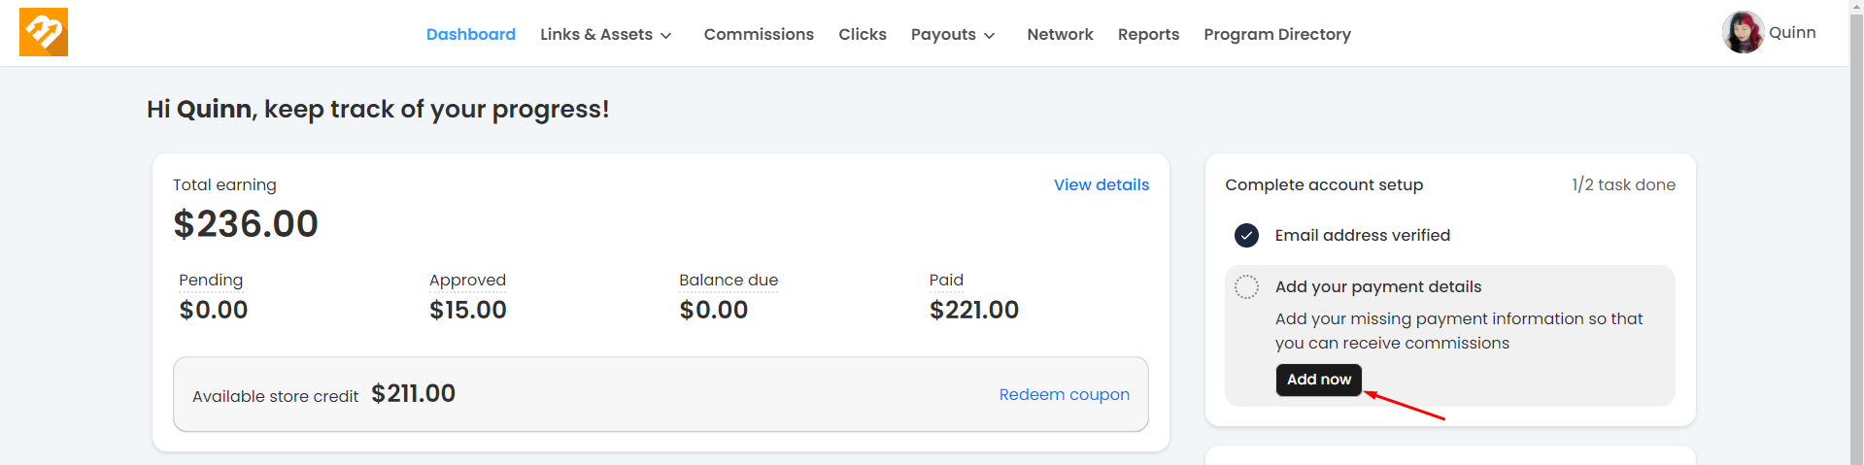Open the Clicks menu item
This screenshot has width=1864, height=465.
point(863,34)
